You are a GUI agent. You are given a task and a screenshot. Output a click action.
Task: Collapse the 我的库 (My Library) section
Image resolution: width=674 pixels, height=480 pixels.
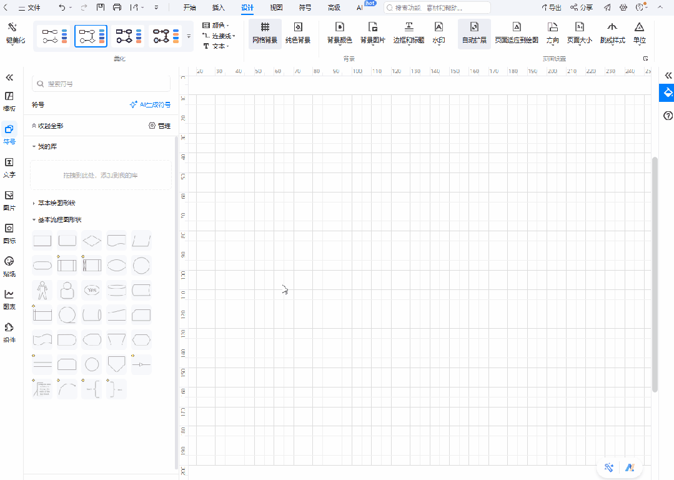[47, 146]
